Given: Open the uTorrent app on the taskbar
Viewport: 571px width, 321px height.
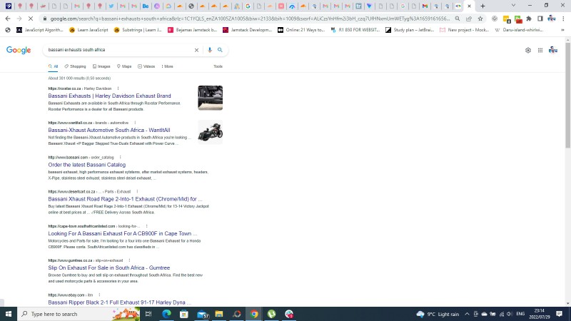Looking at the screenshot, I should point(272,314).
